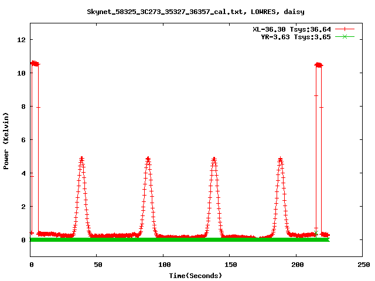Click the green X marker near 215 seconds
The width and height of the screenshot is (375, 281).
(x=316, y=233)
